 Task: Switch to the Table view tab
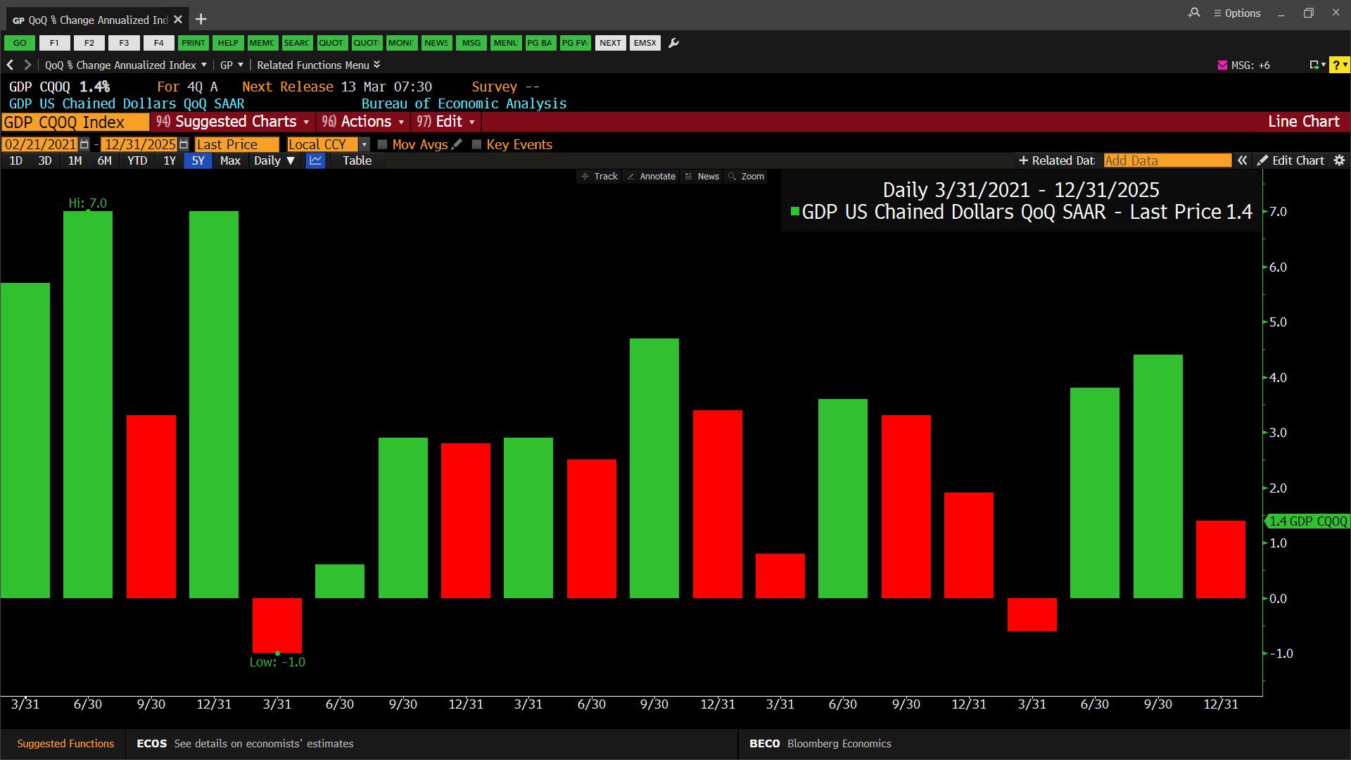[357, 160]
